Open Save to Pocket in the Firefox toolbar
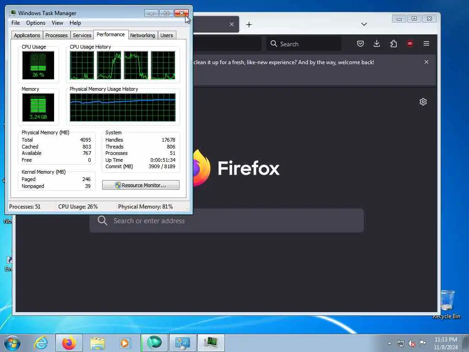This screenshot has height=352, width=469. pos(360,44)
